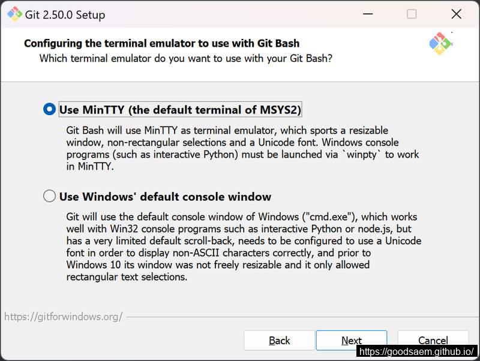Click the disabled maximize window icon
The image size is (480, 361).
(x=412, y=14)
